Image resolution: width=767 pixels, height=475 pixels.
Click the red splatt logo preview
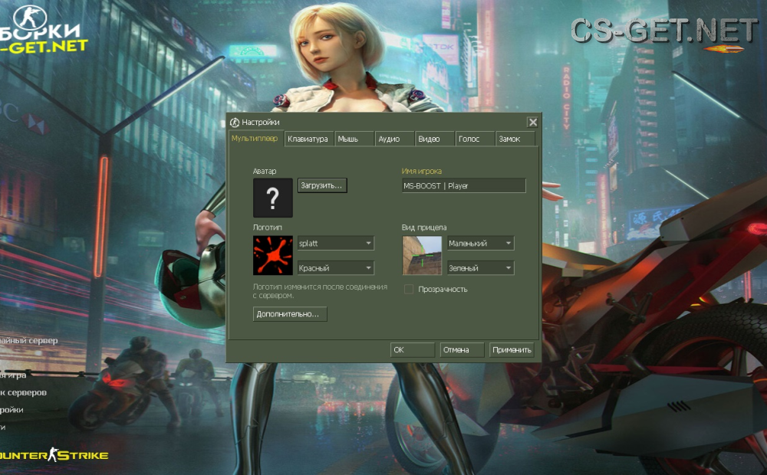coord(272,254)
